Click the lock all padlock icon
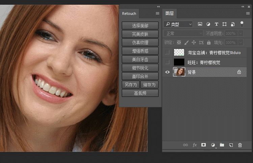The image size is (253, 163). pos(209,43)
